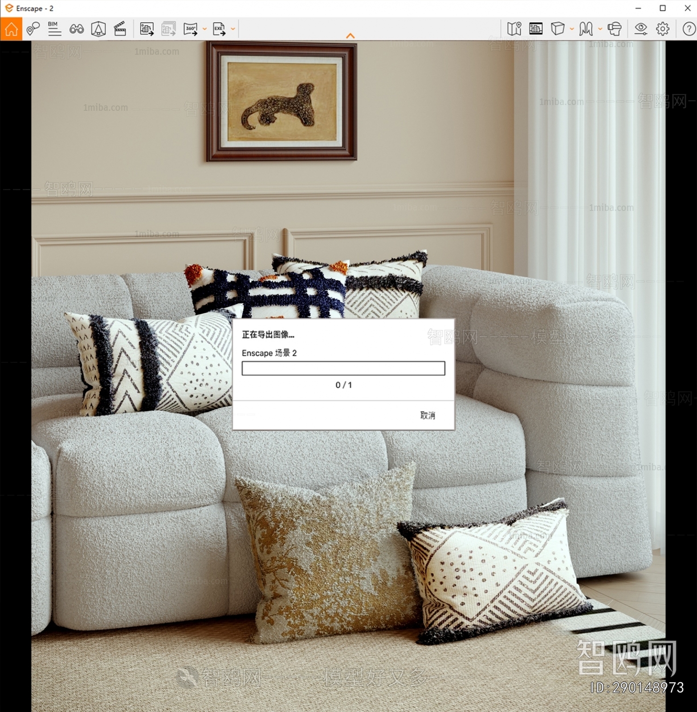Click the 取消 cancel button
The height and width of the screenshot is (712, 697).
(x=428, y=415)
